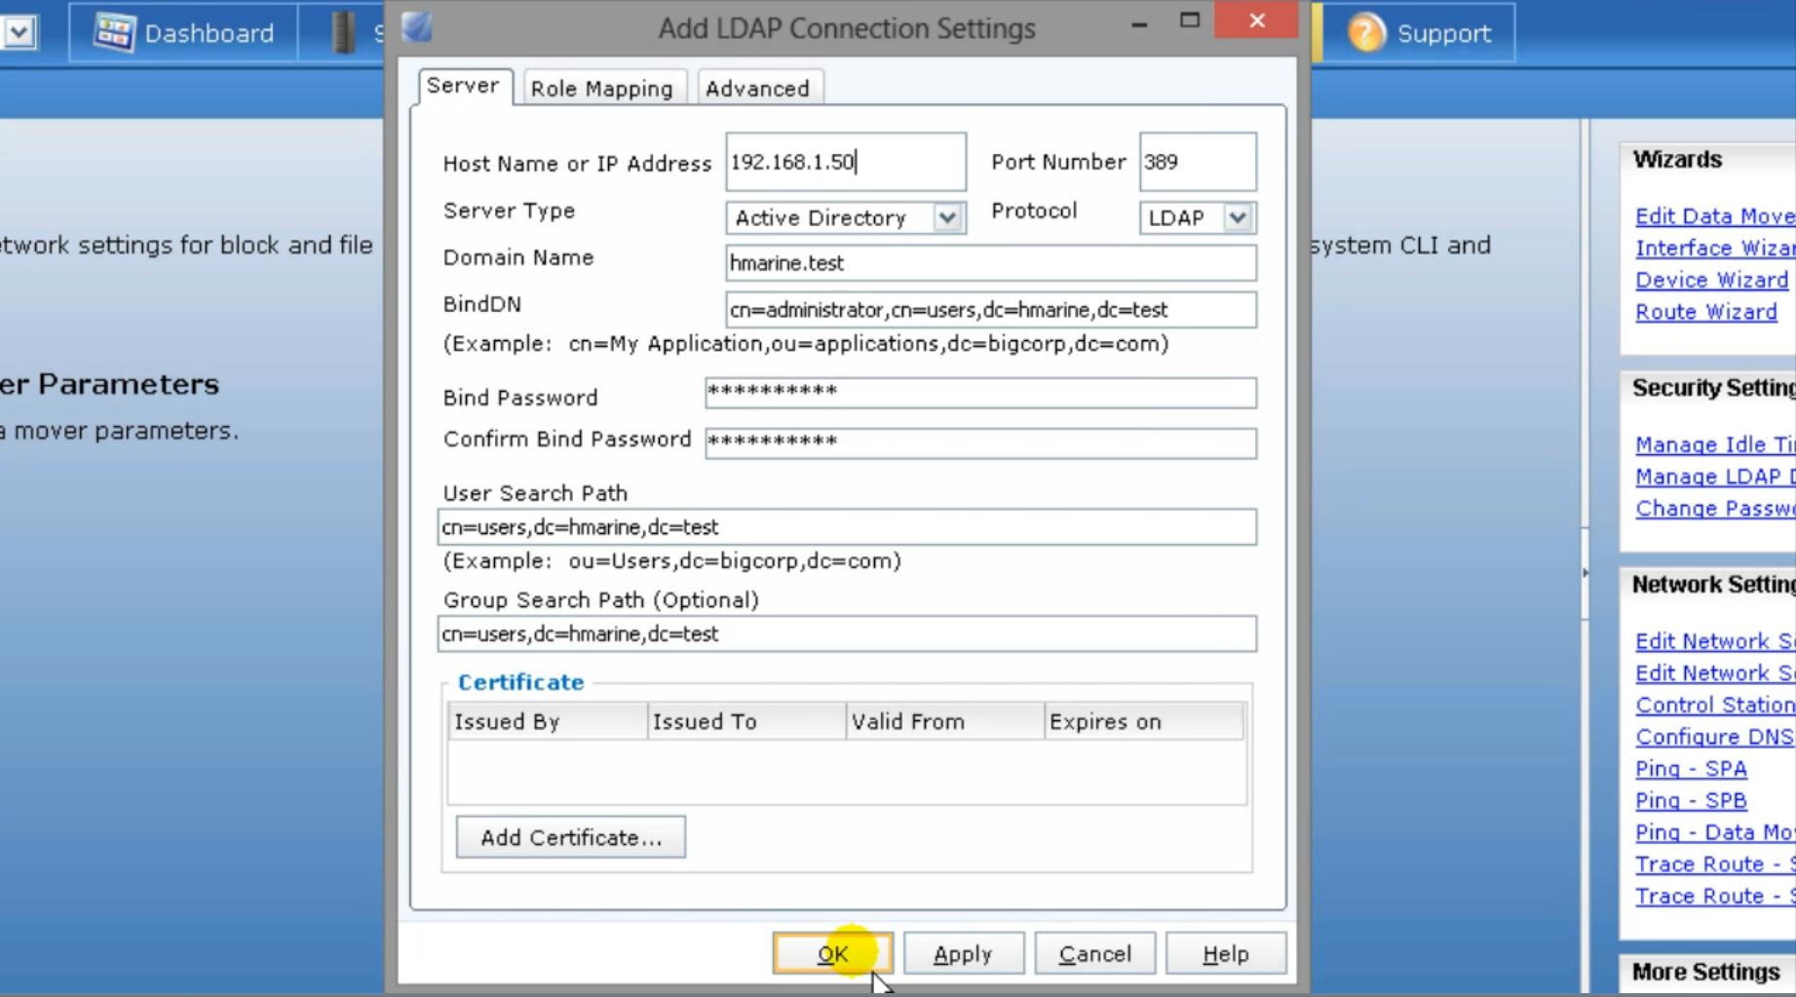1796x997 pixels.
Task: Open Support via the question mark icon
Action: coord(1365,32)
